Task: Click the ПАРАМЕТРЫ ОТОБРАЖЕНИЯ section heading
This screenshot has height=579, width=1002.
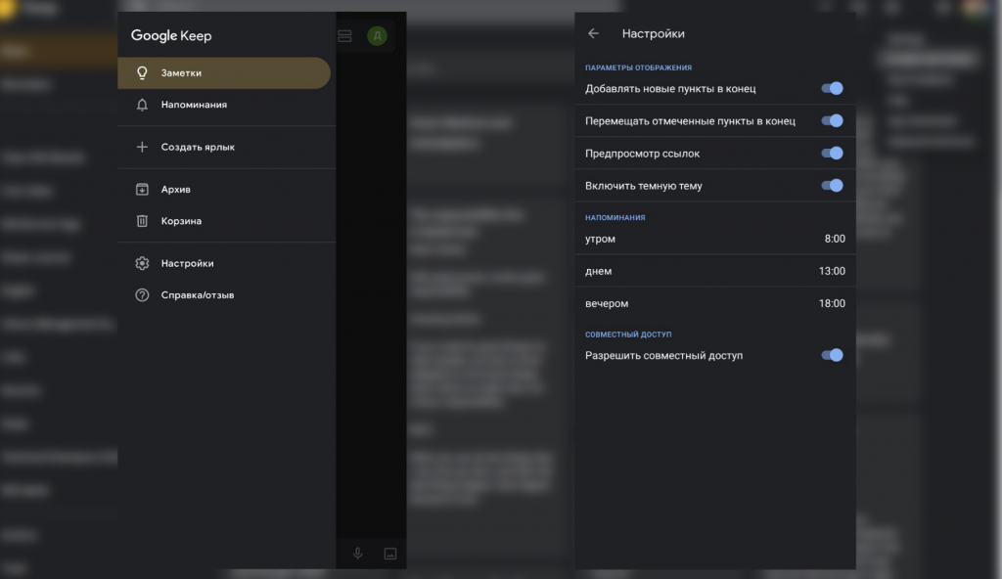Action: (x=638, y=67)
